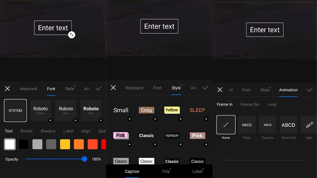
Task: Download the Yellow caption style
Action: [181, 119]
